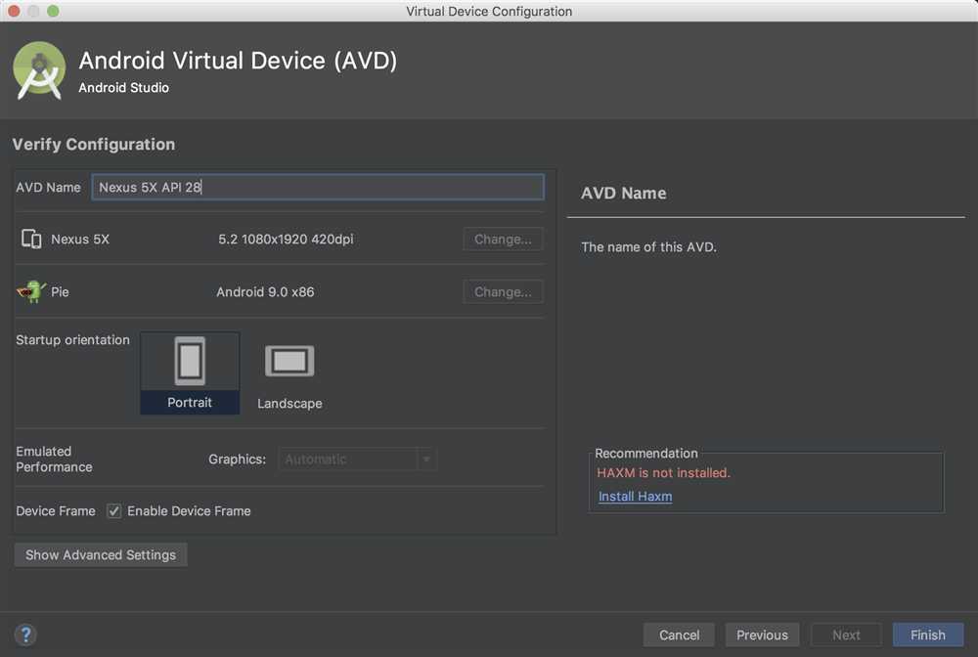Click the 'HAXM is not installed.' warning
Viewport: 978px width, 657px height.
tap(663, 472)
